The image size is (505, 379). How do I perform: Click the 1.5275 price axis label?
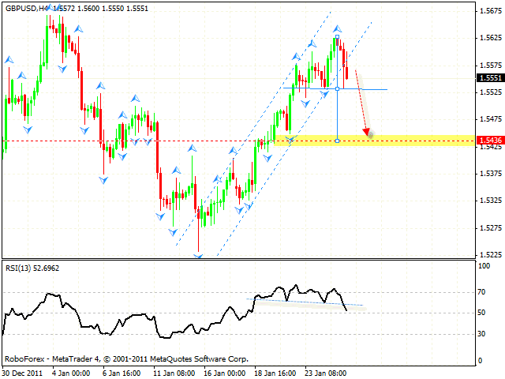tap(491, 228)
